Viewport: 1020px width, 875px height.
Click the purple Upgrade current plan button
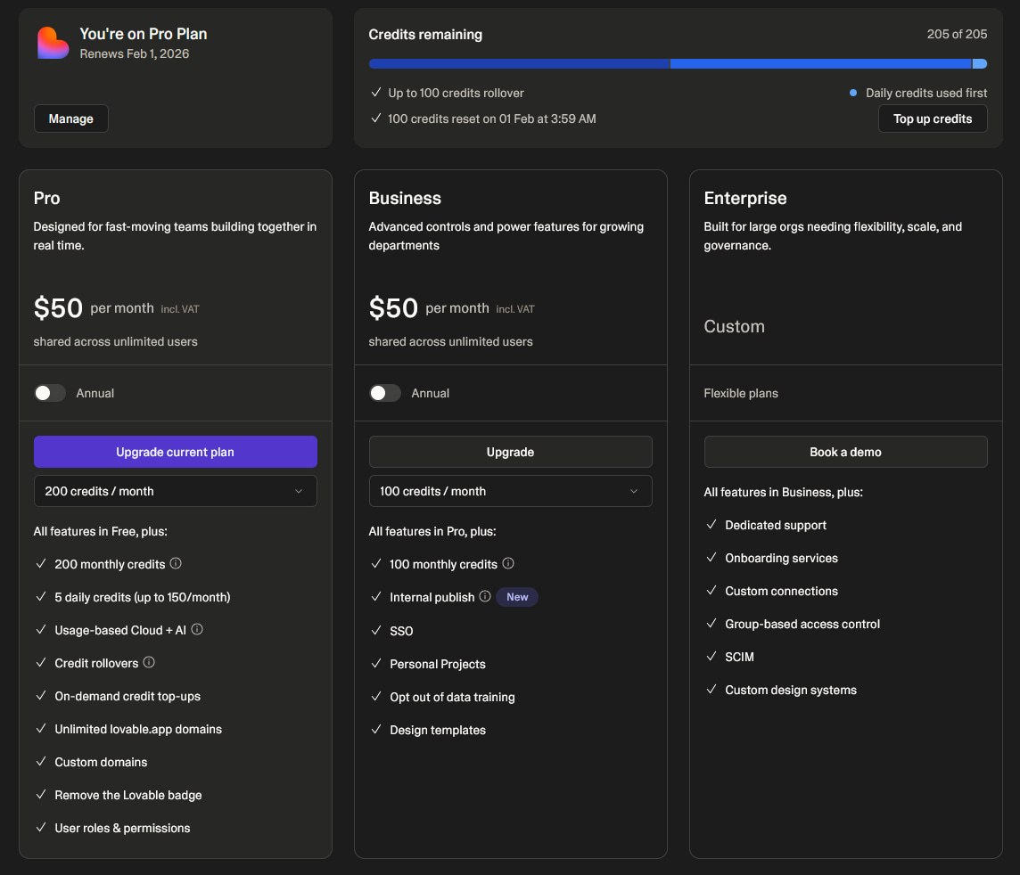click(x=175, y=452)
